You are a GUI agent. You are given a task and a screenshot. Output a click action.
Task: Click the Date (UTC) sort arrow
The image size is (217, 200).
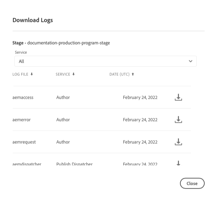[133, 74]
